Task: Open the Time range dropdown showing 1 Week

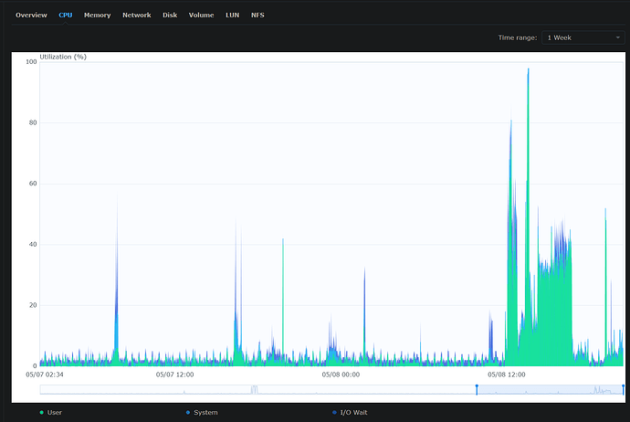Action: [583, 37]
